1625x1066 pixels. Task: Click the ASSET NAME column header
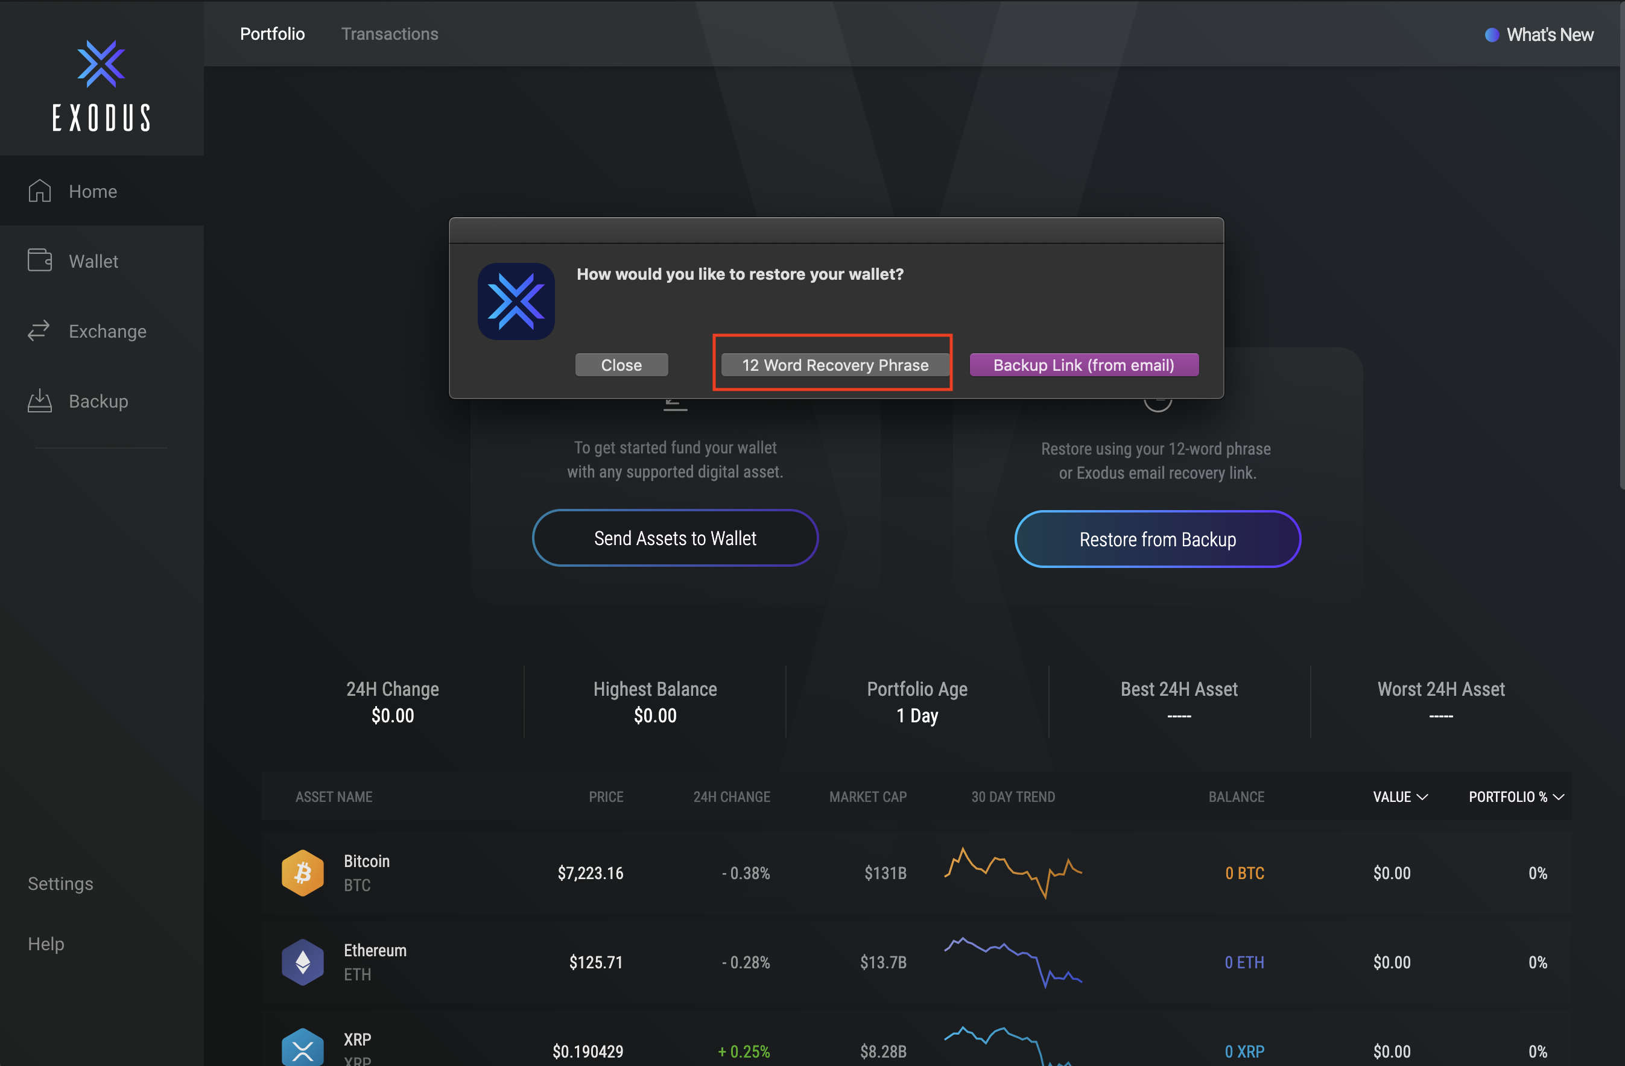point(334,796)
